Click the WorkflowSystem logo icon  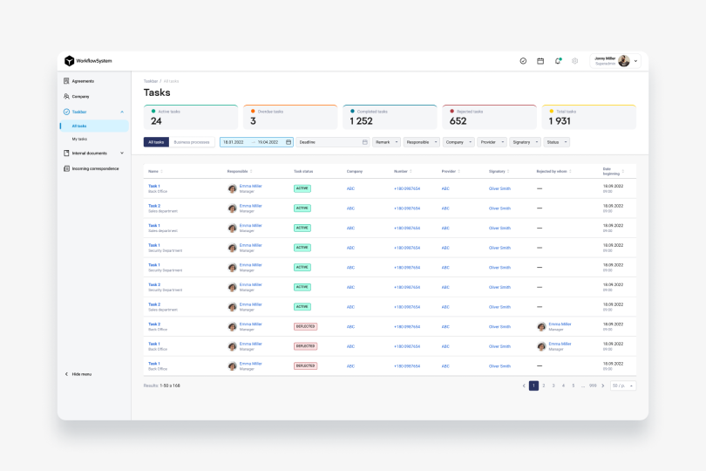(70, 61)
